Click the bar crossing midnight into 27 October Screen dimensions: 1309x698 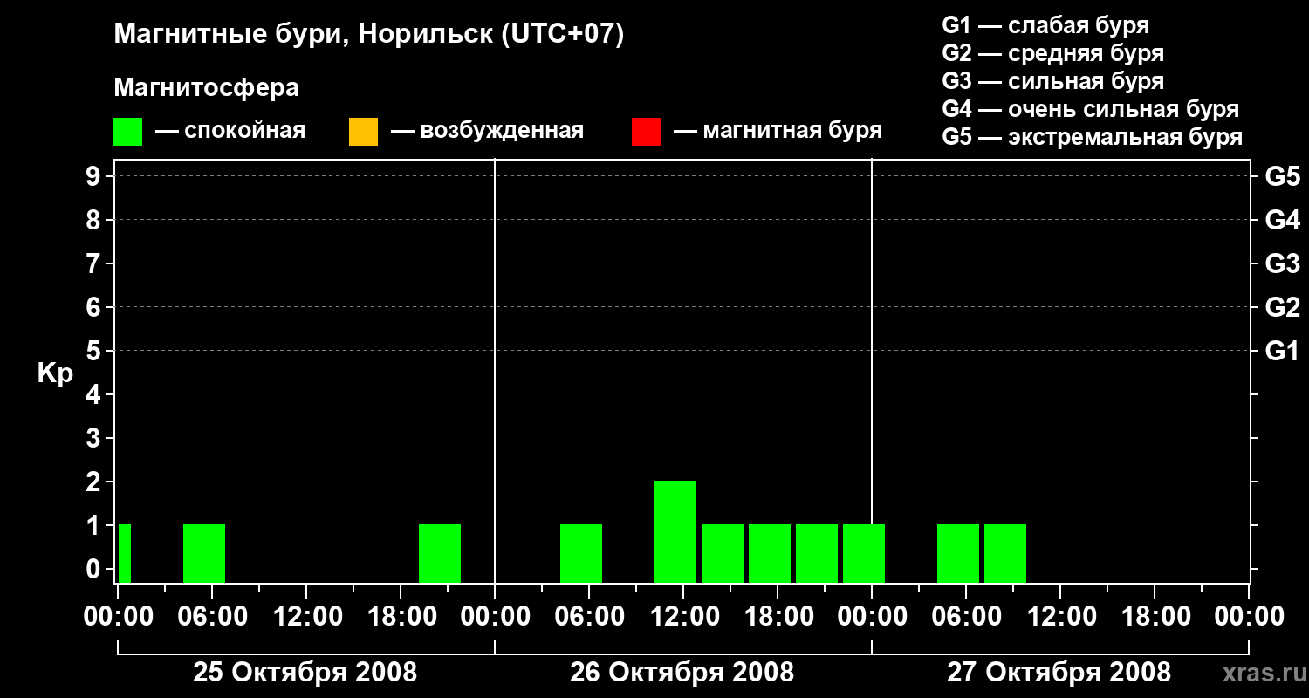tap(864, 553)
